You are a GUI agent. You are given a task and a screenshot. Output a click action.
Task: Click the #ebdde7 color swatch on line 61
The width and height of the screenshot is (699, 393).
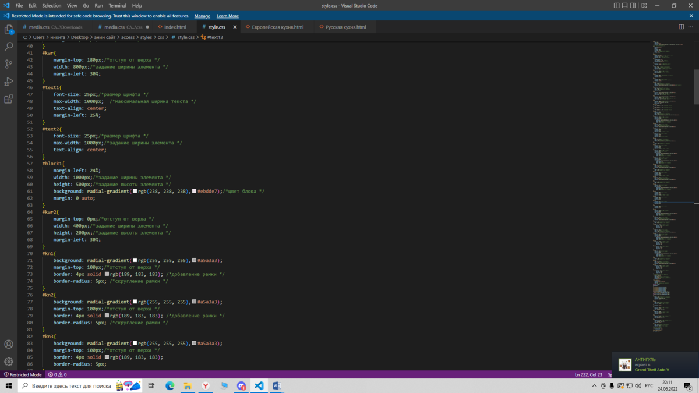194,191
